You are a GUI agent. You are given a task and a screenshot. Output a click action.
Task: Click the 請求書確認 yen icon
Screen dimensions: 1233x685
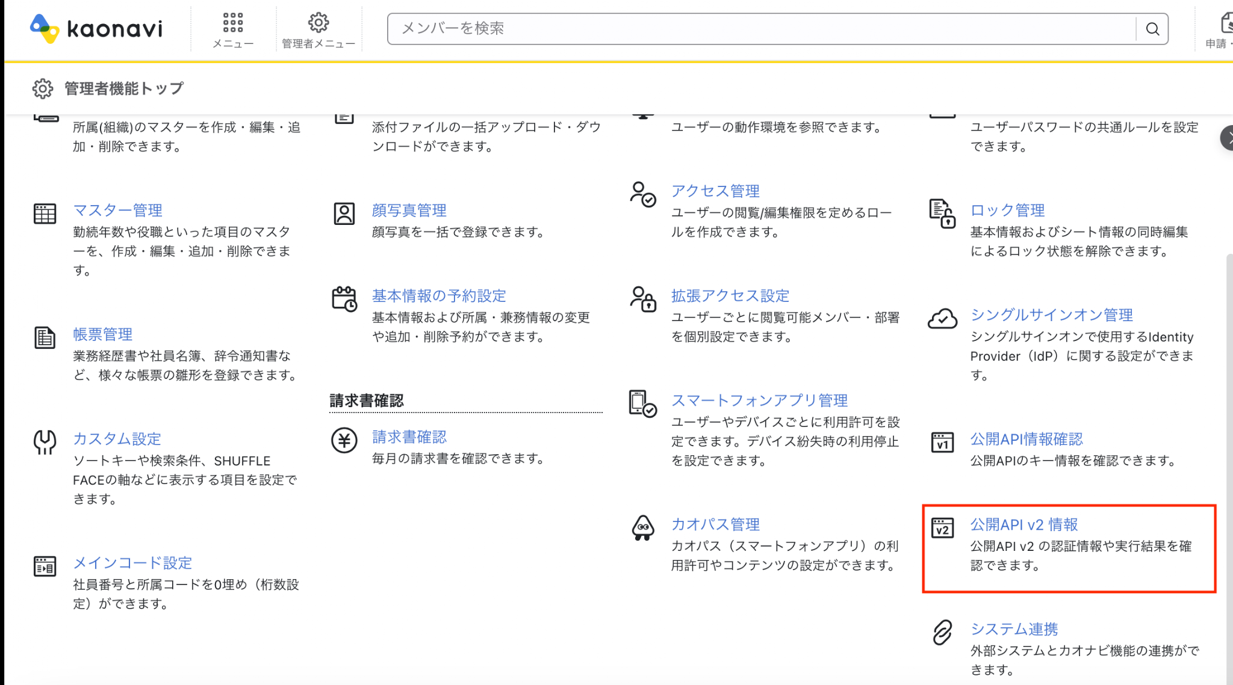coord(344,440)
